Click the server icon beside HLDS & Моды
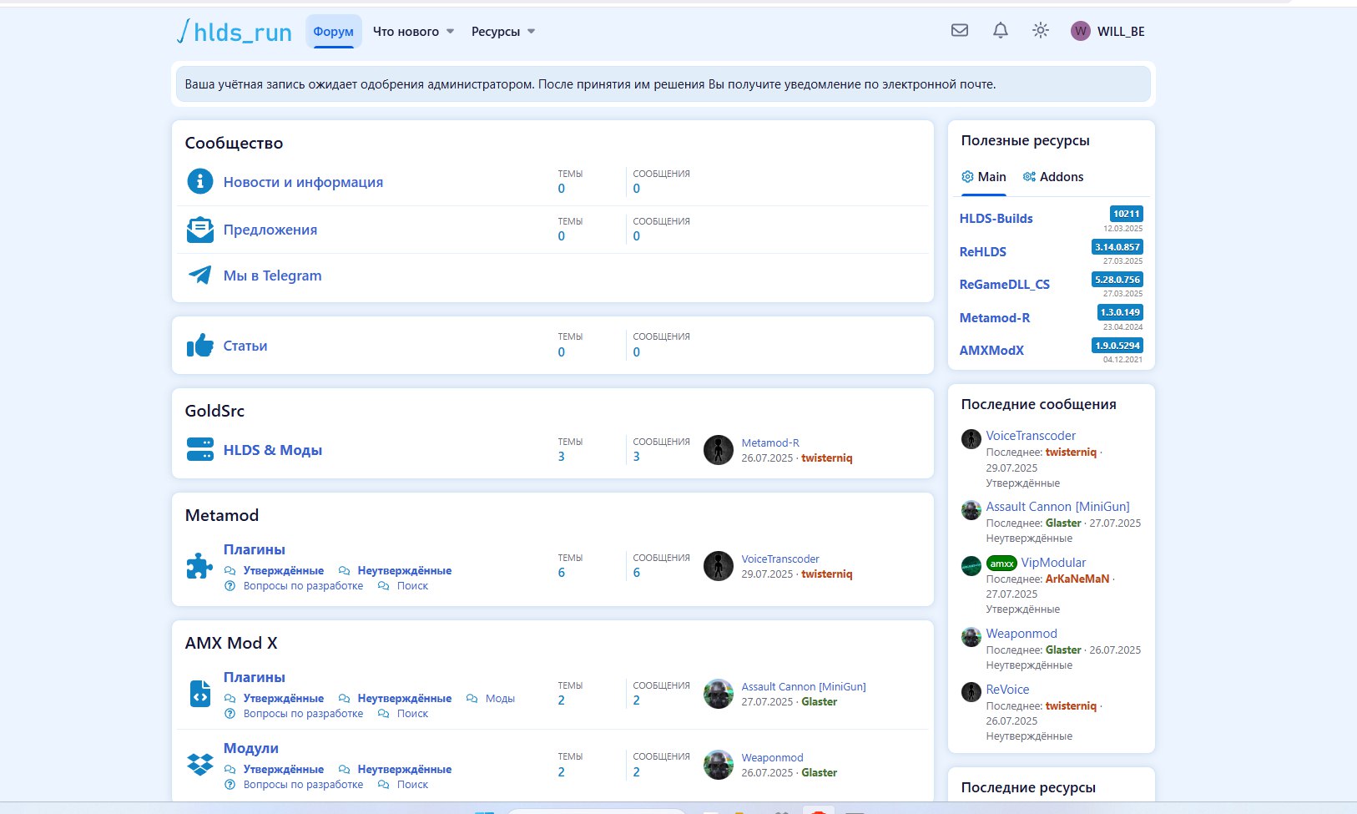1357x814 pixels. click(200, 450)
